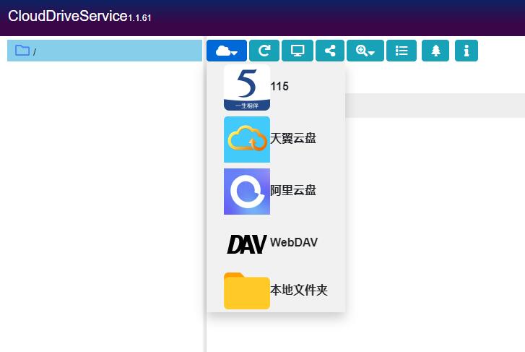This screenshot has height=352, width=525.
Task: Choose 天翼云盘 text in the dropdown menu
Action: click(x=293, y=139)
